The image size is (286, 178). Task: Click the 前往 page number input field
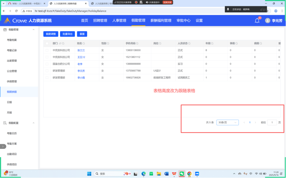(x=272, y=122)
